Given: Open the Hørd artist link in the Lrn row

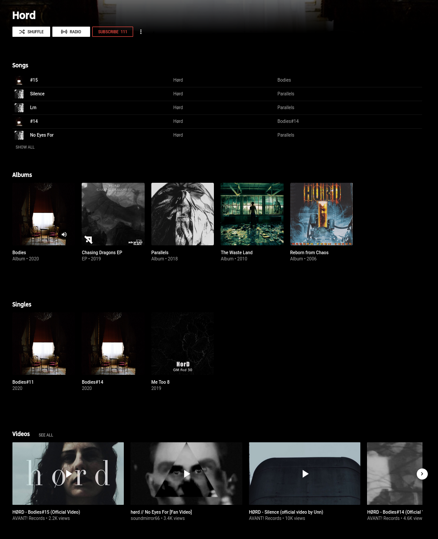Looking at the screenshot, I should pyautogui.click(x=178, y=108).
